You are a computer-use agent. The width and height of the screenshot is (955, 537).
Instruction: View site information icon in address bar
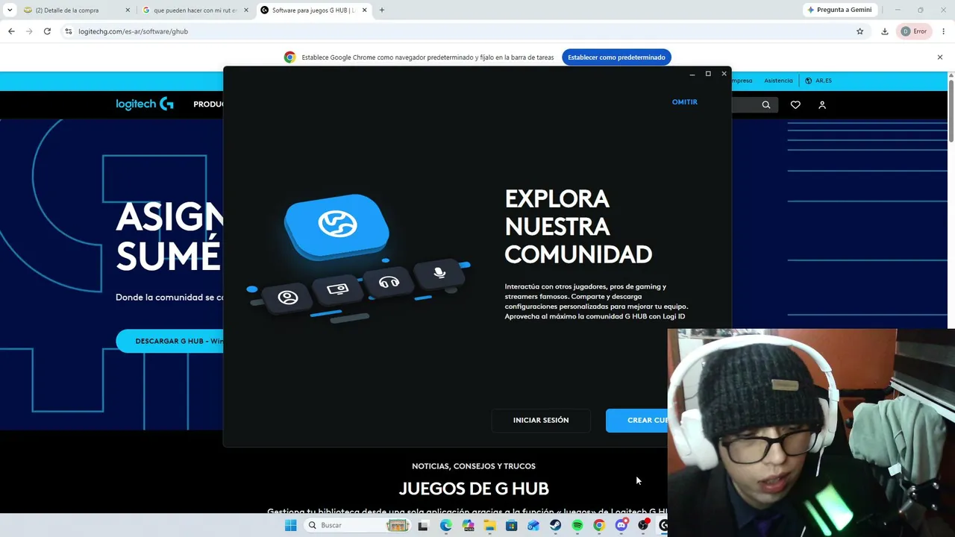point(68,31)
